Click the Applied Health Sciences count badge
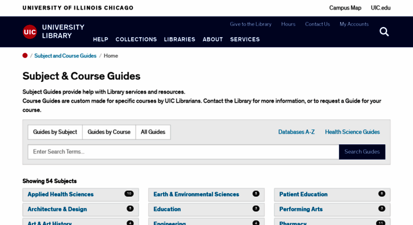 click(x=129, y=194)
